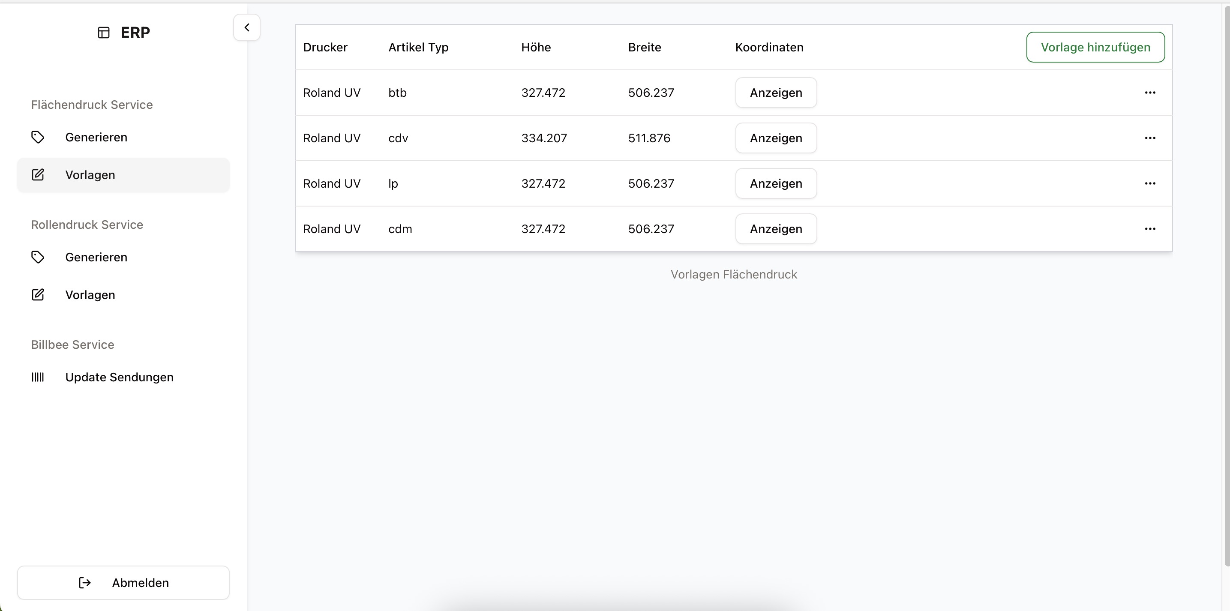Image resolution: width=1230 pixels, height=611 pixels.
Task: Click Anzeigen in the cdv row
Action: [x=776, y=138]
